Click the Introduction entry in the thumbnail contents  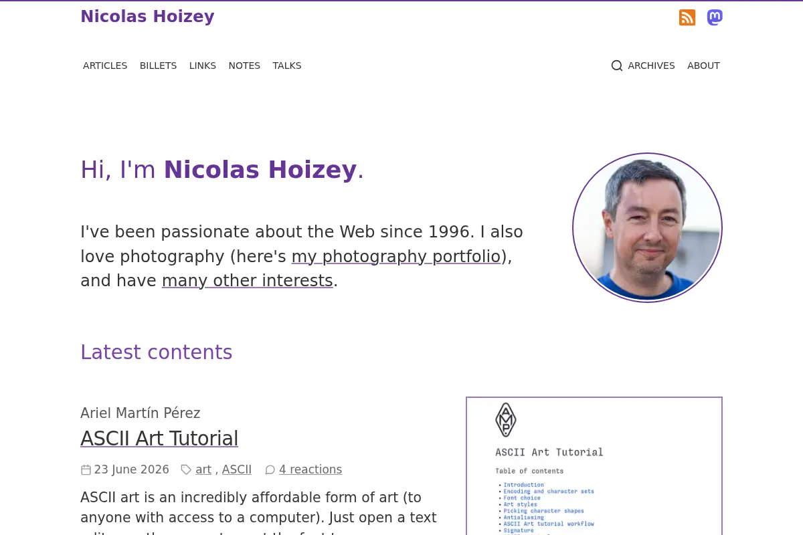[x=523, y=485]
